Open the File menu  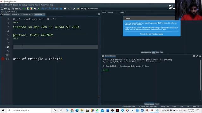(x=2, y=5)
